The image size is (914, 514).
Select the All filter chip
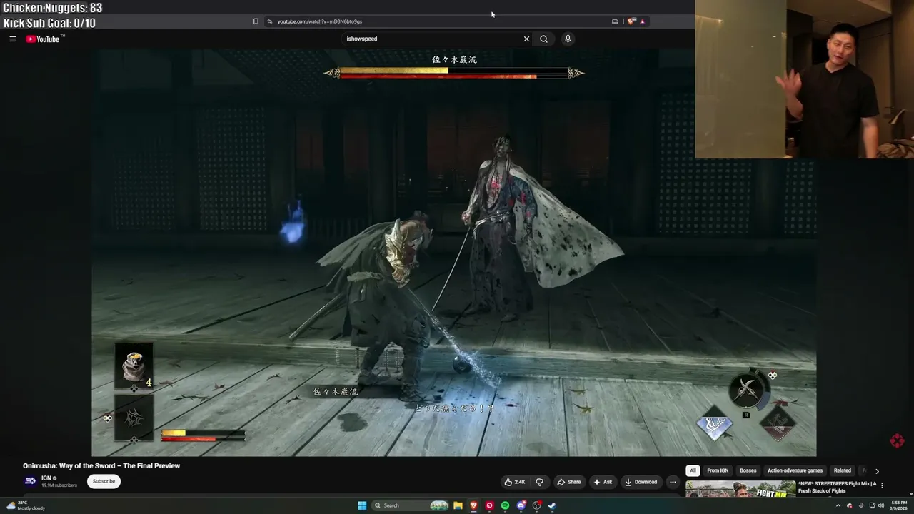tap(693, 471)
